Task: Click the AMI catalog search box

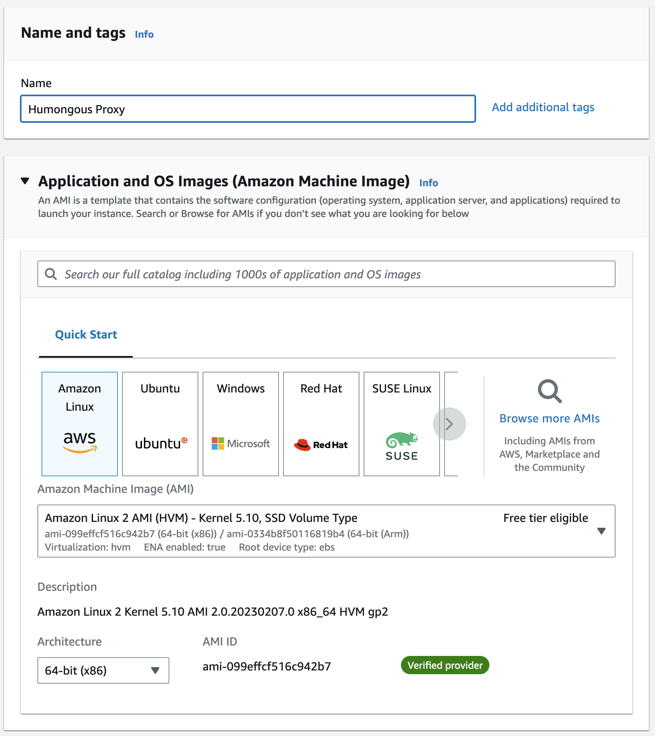Action: 326,274
